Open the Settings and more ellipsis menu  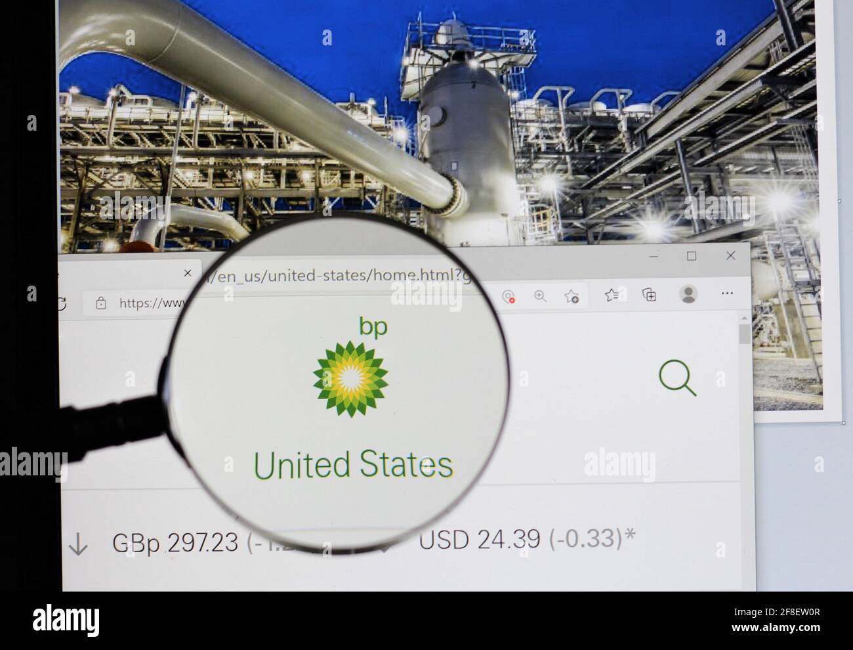pos(727,293)
